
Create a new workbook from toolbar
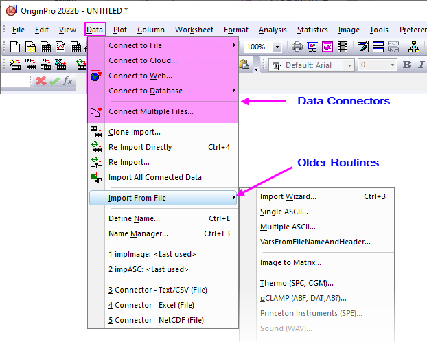click(x=45, y=47)
